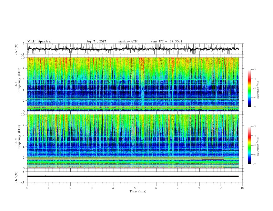Click the ch.2 "Frequency (kHz)" axis label
The height and width of the screenshot is (211, 273).
pyautogui.click(x=19, y=137)
